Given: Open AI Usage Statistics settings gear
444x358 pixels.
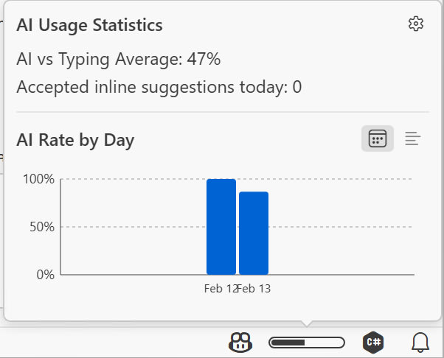Looking at the screenshot, I should click(x=416, y=24).
